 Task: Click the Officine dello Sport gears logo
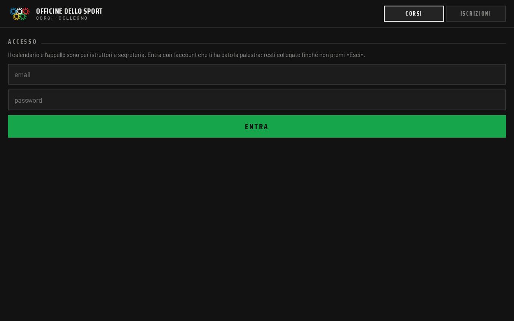20,14
